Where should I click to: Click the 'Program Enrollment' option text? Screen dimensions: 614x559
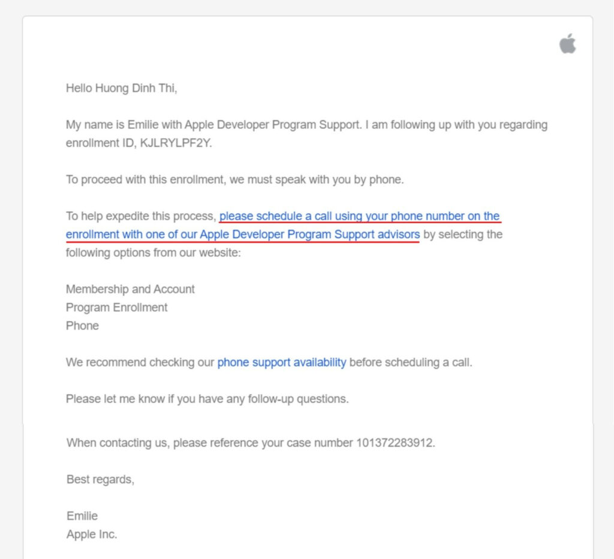[117, 308]
